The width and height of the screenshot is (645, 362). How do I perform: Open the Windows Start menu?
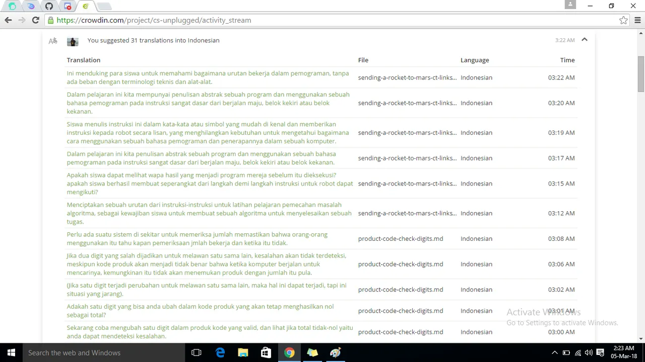tap(11, 352)
